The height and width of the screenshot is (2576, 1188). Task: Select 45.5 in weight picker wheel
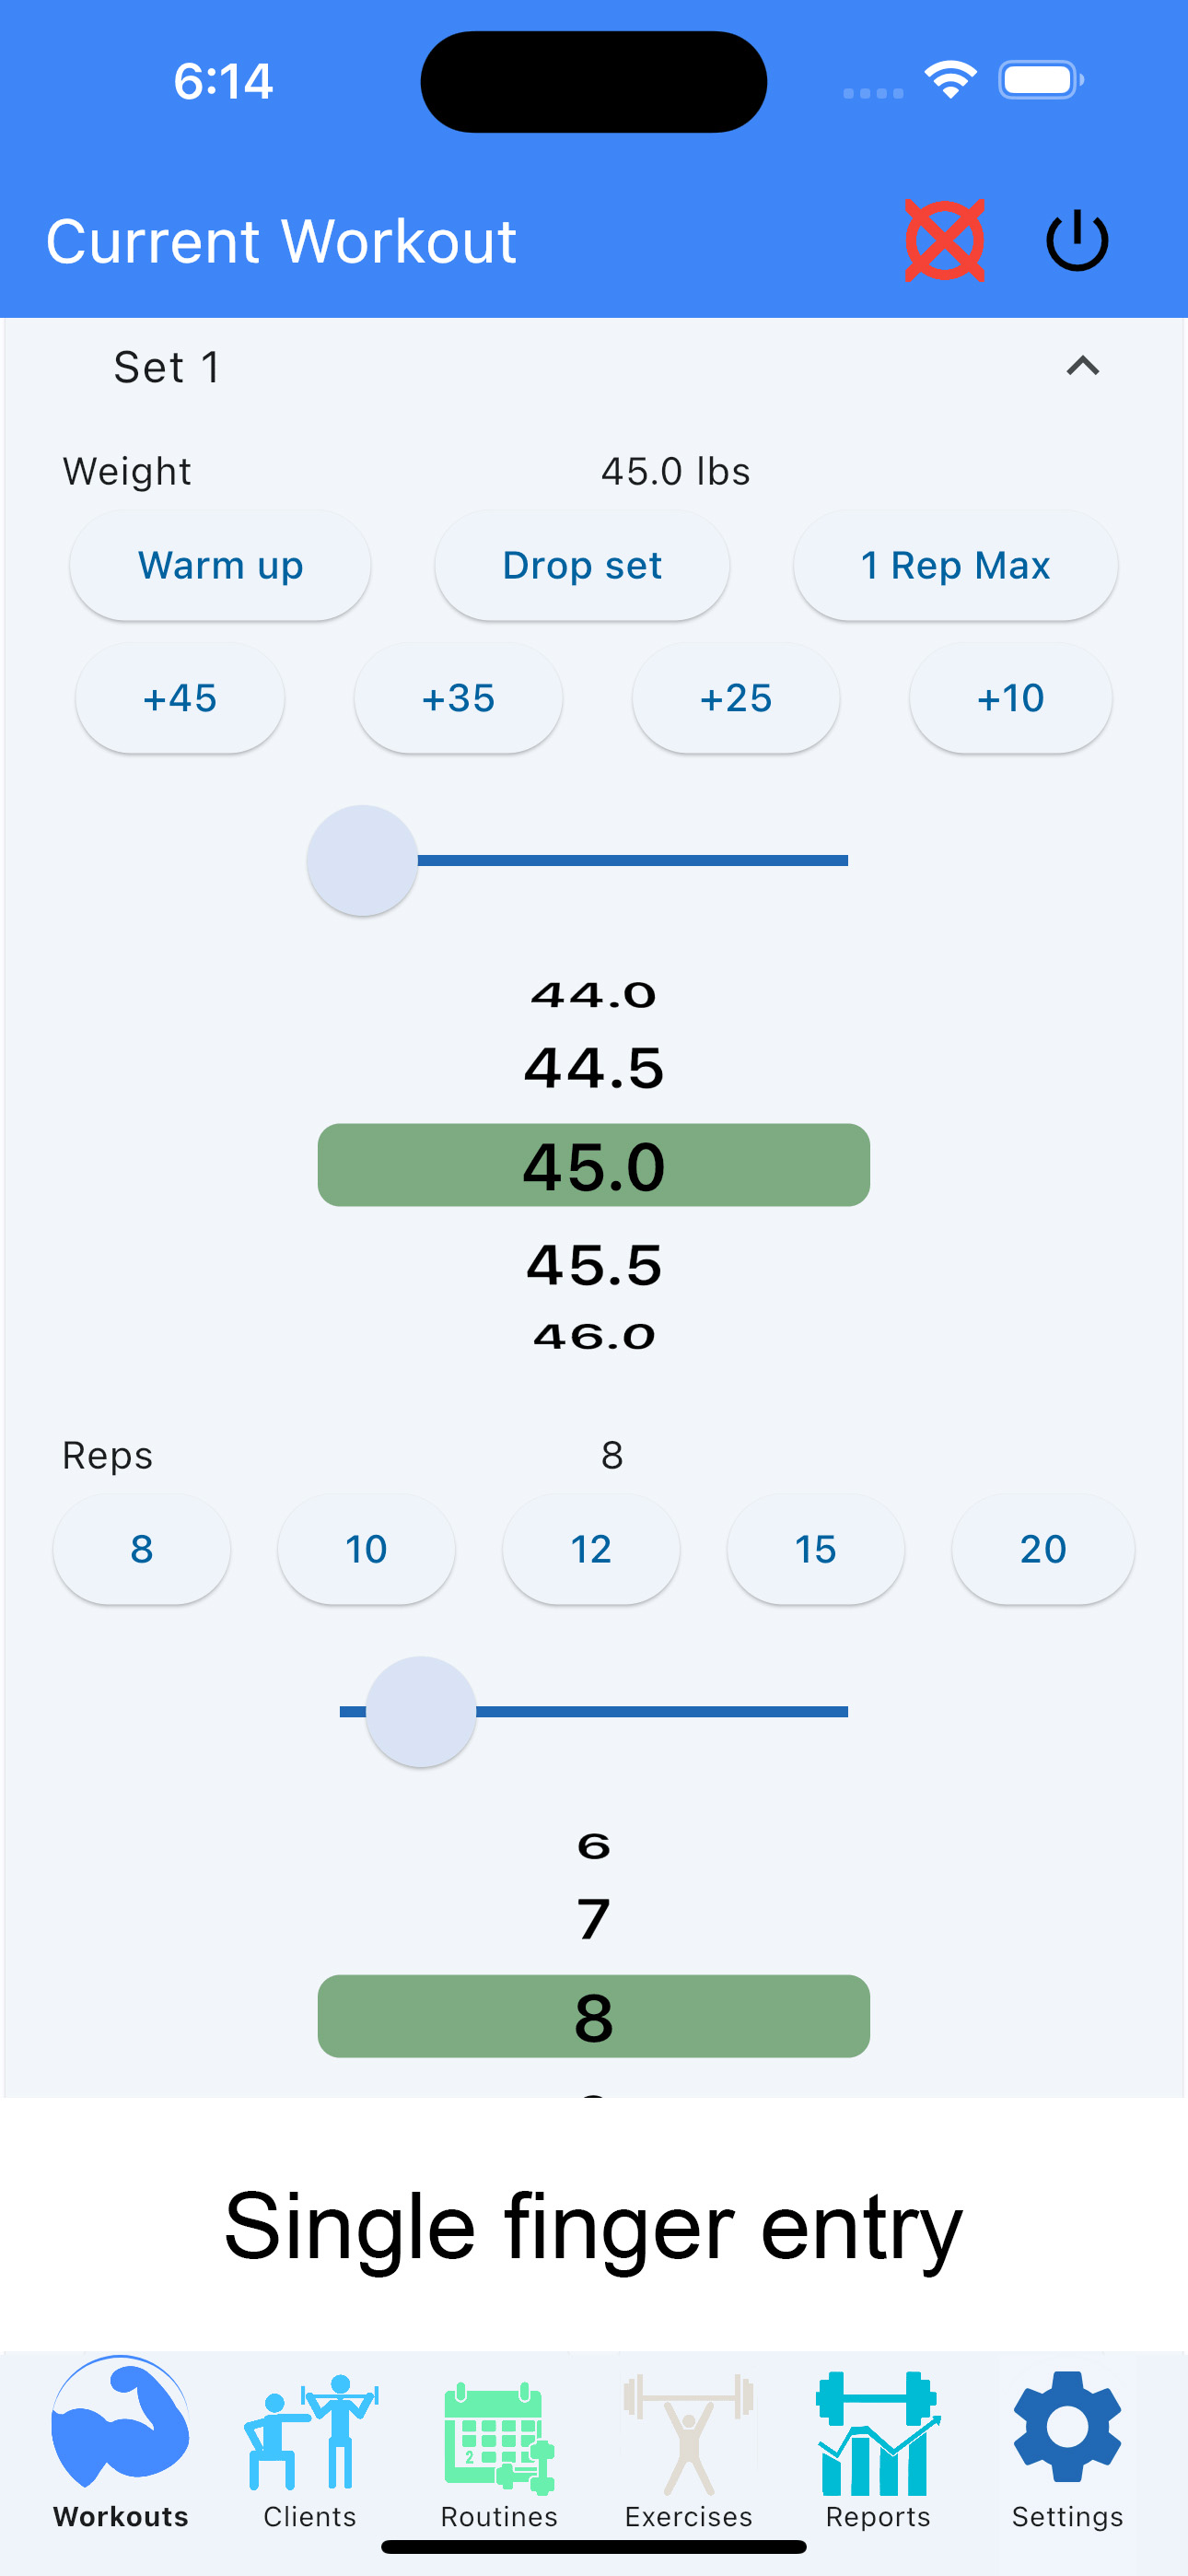594,1265
